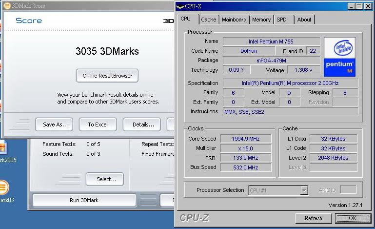This screenshot has width=375, height=229.
Task: Click the Instructions field MMX, SSE, SSE2
Action: click(290, 112)
